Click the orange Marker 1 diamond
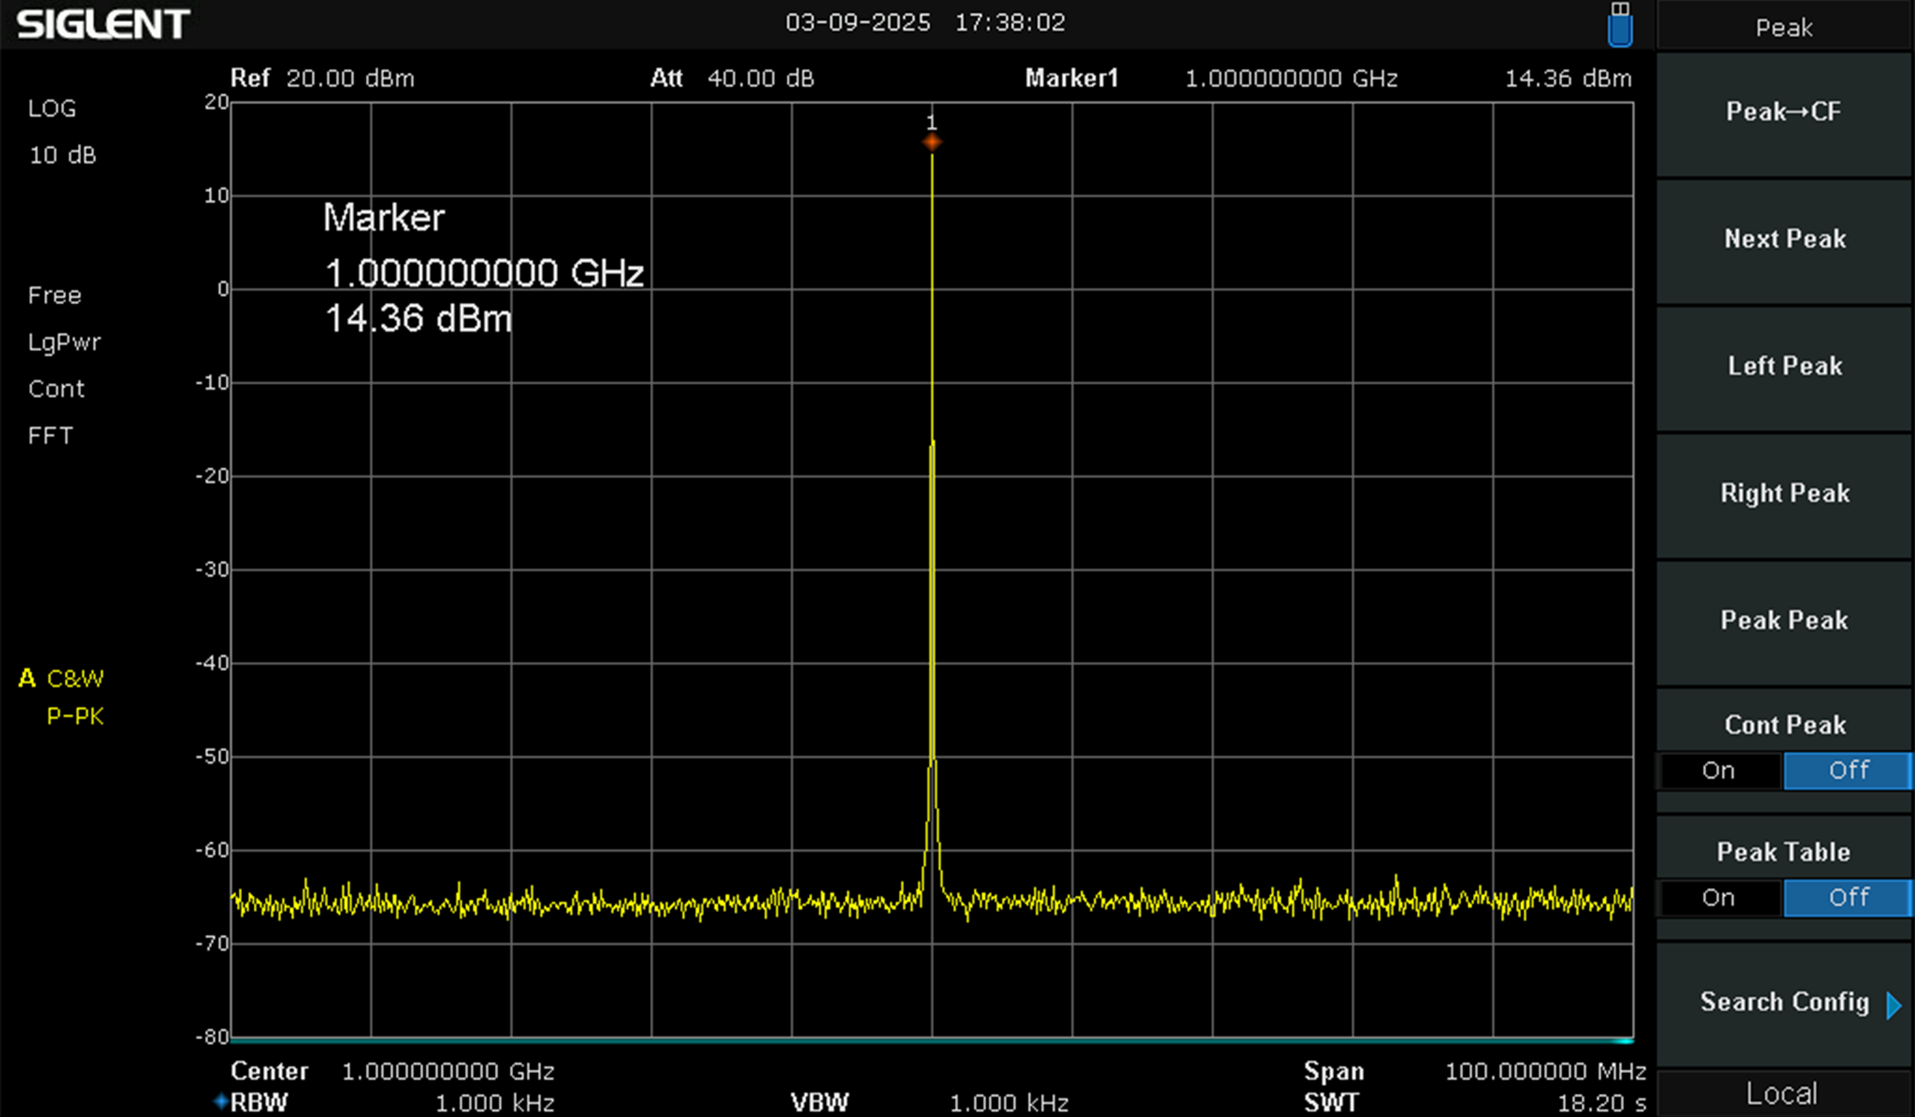Image resolution: width=1915 pixels, height=1117 pixels. tap(932, 142)
